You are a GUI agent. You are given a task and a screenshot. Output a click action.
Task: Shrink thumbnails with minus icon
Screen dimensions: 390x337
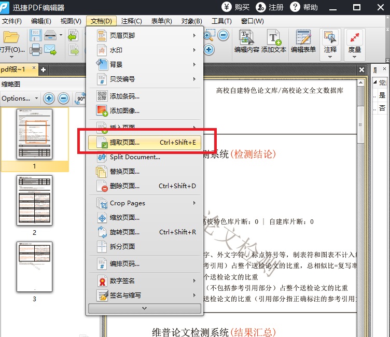click(x=63, y=98)
